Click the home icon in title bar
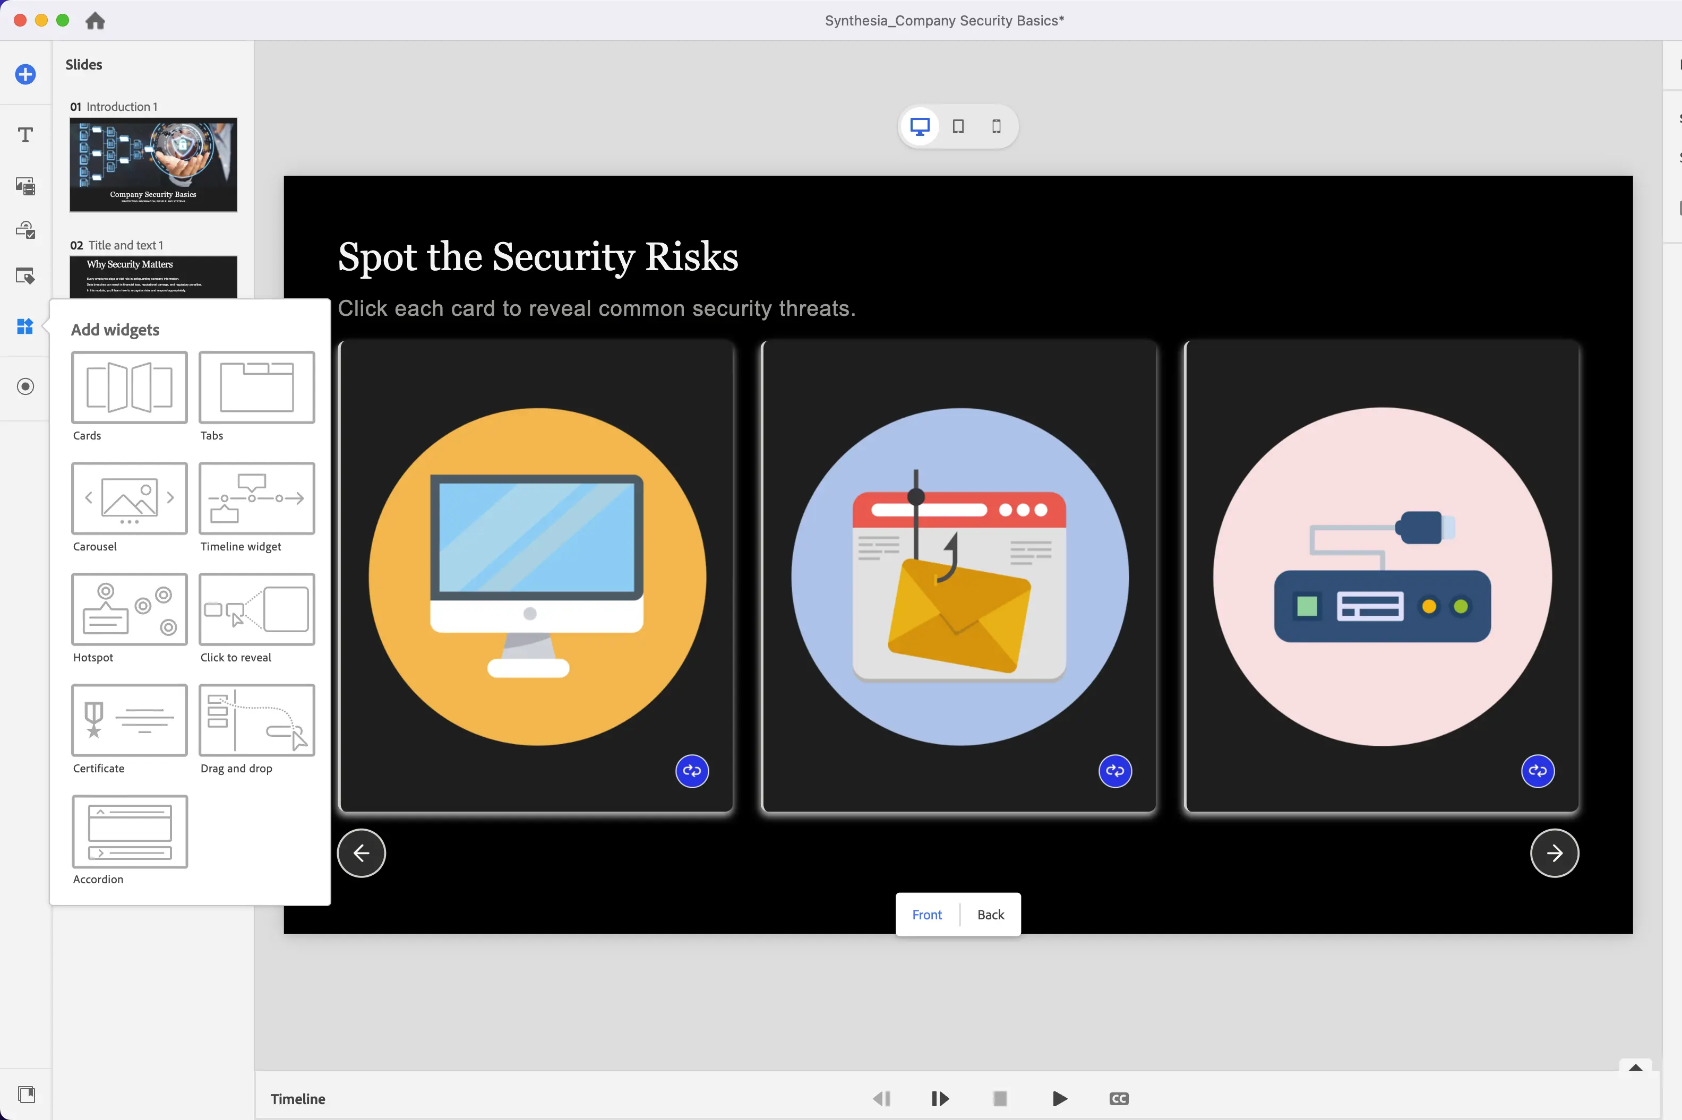1682x1120 pixels. tap(95, 21)
